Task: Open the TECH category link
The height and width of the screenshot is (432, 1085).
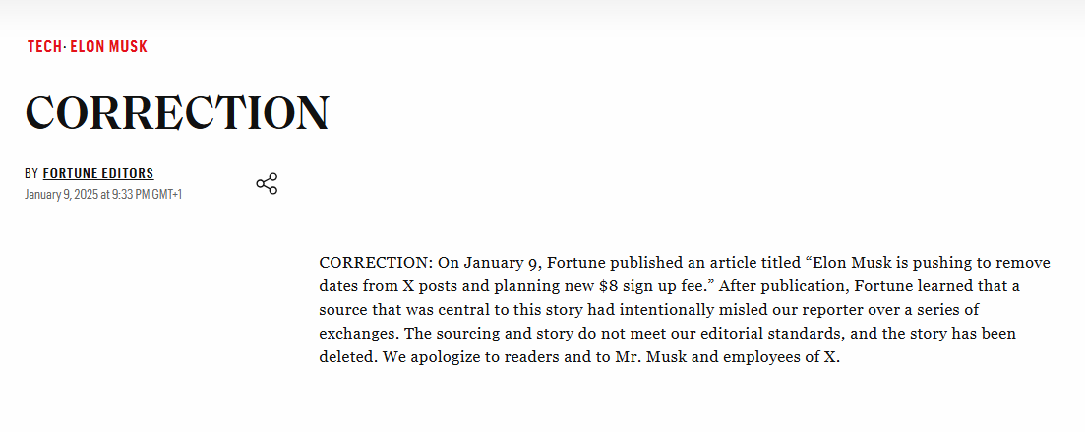Action: [44, 47]
